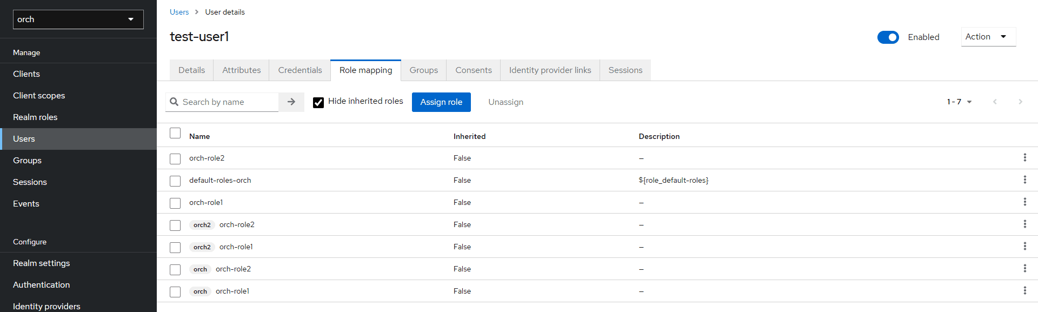Select the default-roles-orch row checkbox

coord(175,181)
